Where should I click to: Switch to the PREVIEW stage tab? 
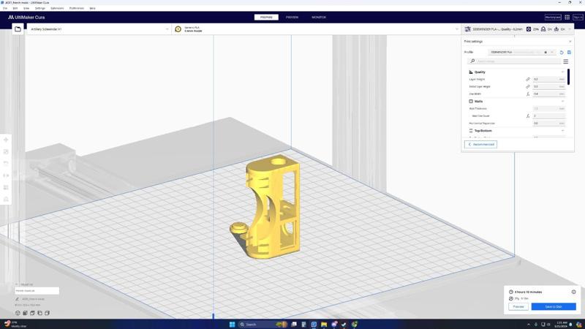coord(292,17)
